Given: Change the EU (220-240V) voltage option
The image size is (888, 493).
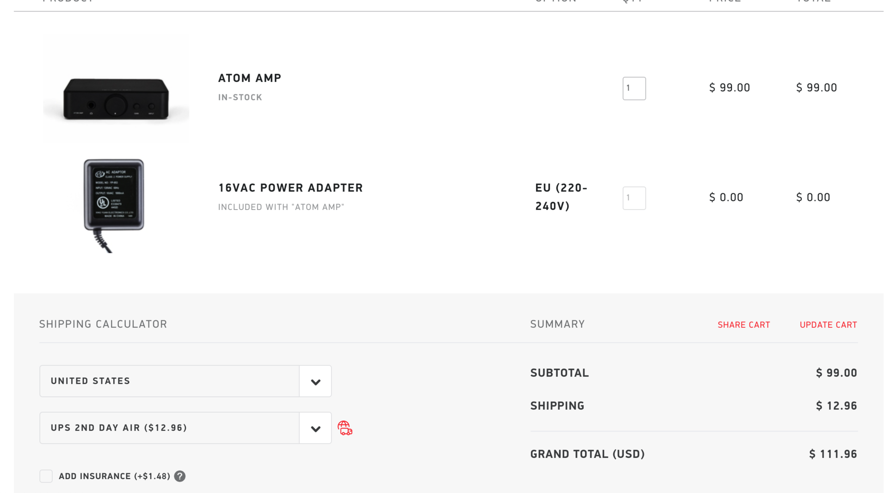Looking at the screenshot, I should point(561,197).
